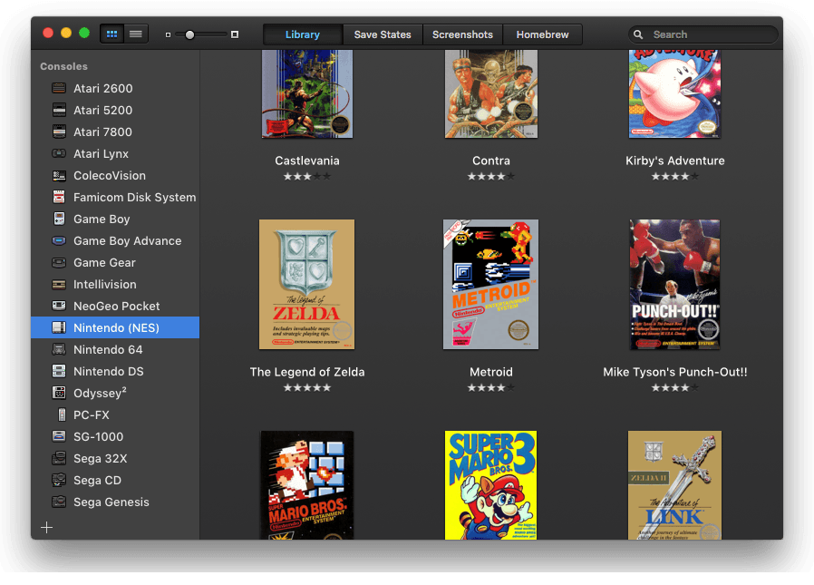Open the Screenshots tab
The width and height of the screenshot is (814, 585).
point(462,34)
